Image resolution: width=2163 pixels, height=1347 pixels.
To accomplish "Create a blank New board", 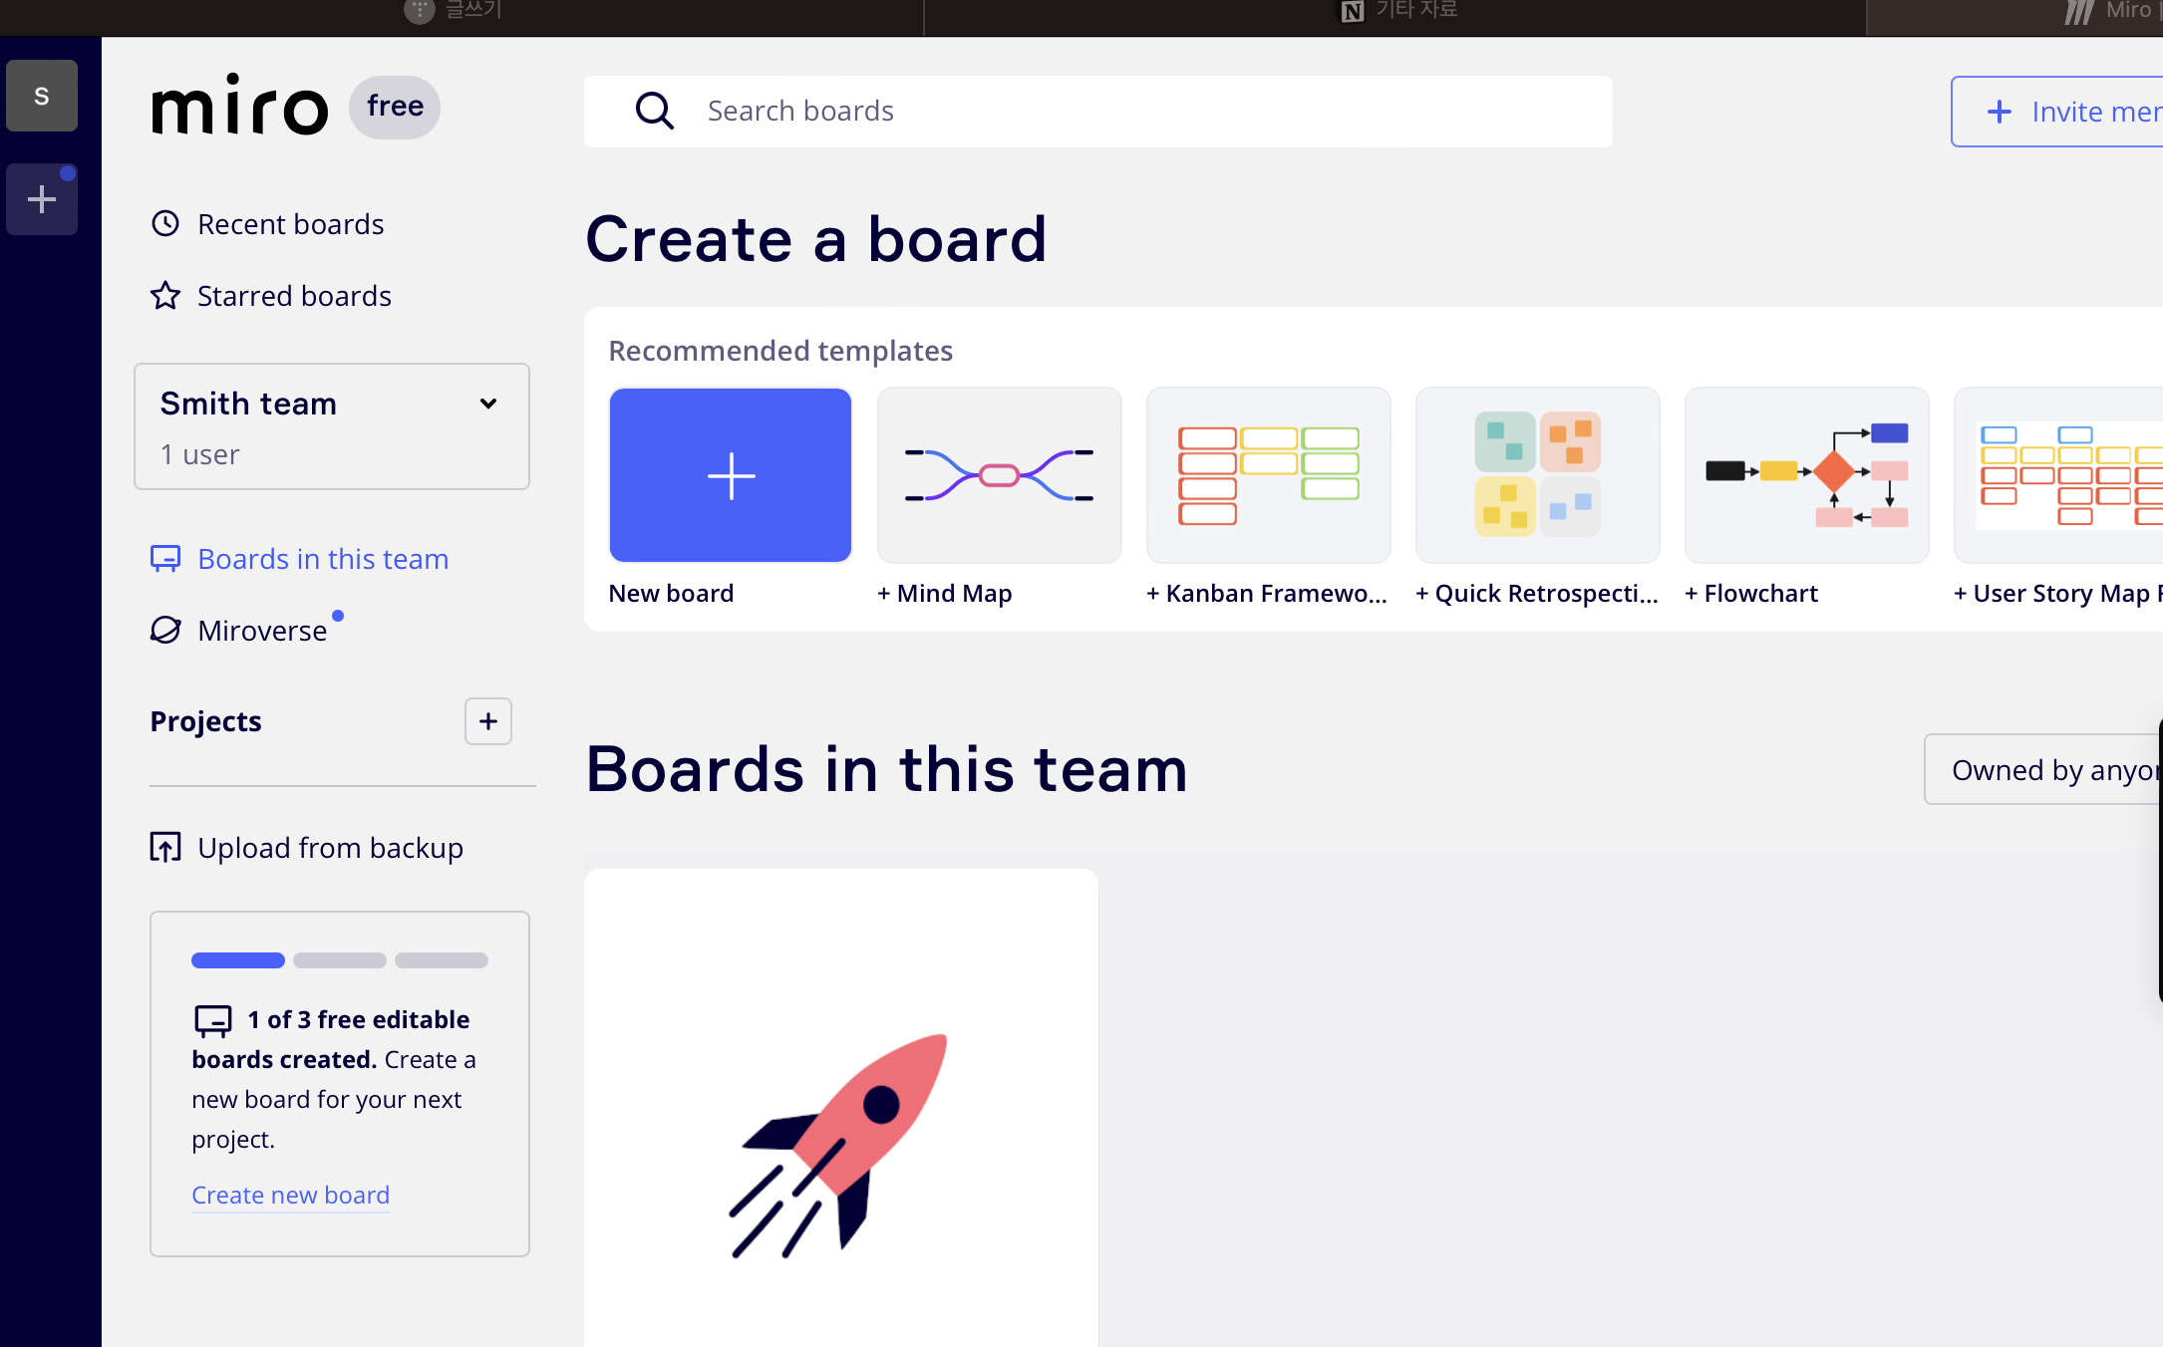I will pyautogui.click(x=731, y=475).
